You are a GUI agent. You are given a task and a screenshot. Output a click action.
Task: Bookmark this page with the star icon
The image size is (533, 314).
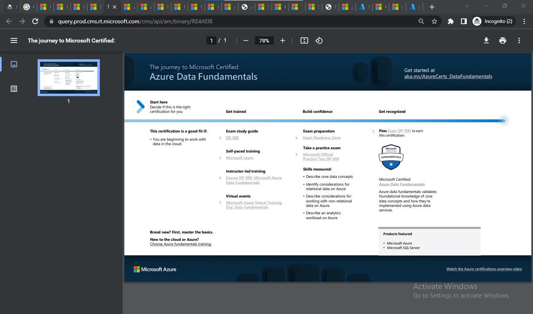(434, 21)
